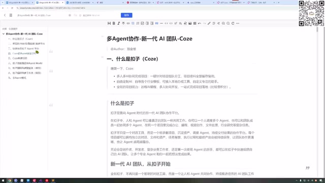Click the share icon in toolbar

point(218,23)
